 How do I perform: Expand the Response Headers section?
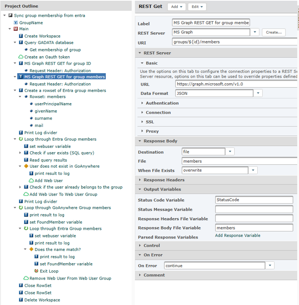(140, 180)
